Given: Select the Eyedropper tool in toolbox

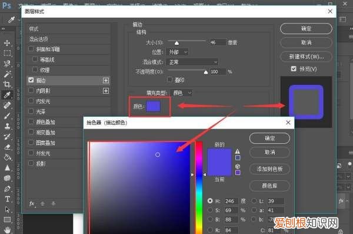Looking at the screenshot, I should (x=7, y=95).
